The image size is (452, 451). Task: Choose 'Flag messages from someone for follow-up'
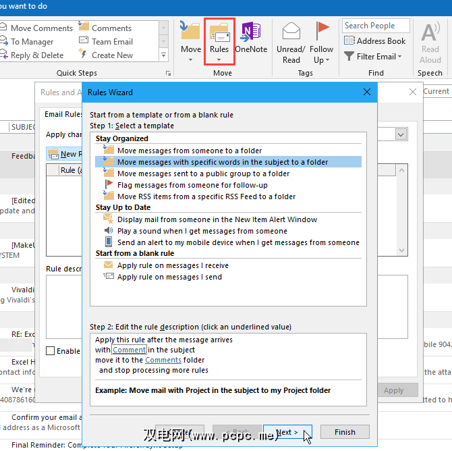(192, 185)
